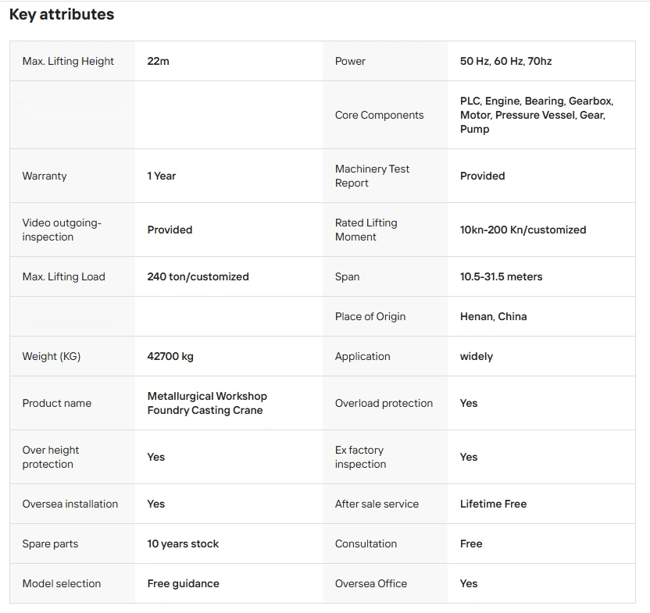Click the Lifetime Free after sale value
The width and height of the screenshot is (650, 613).
tap(493, 504)
